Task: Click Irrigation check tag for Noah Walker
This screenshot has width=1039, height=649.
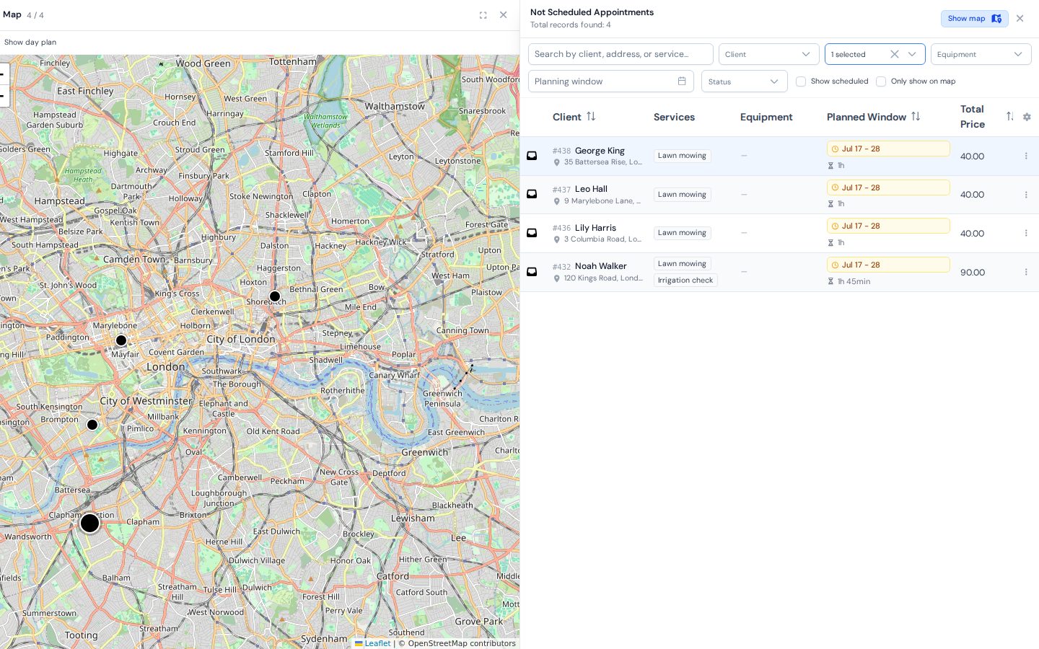Action: [685, 281]
